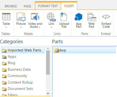This screenshot has width=117, height=97.
Task: Click the Picture icon
Action: click(x=21, y=17)
